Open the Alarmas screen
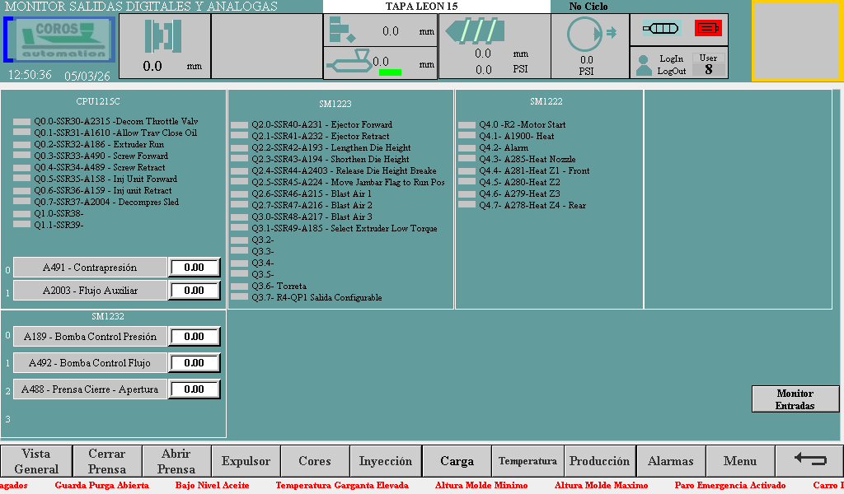844x494 pixels. coord(670,461)
